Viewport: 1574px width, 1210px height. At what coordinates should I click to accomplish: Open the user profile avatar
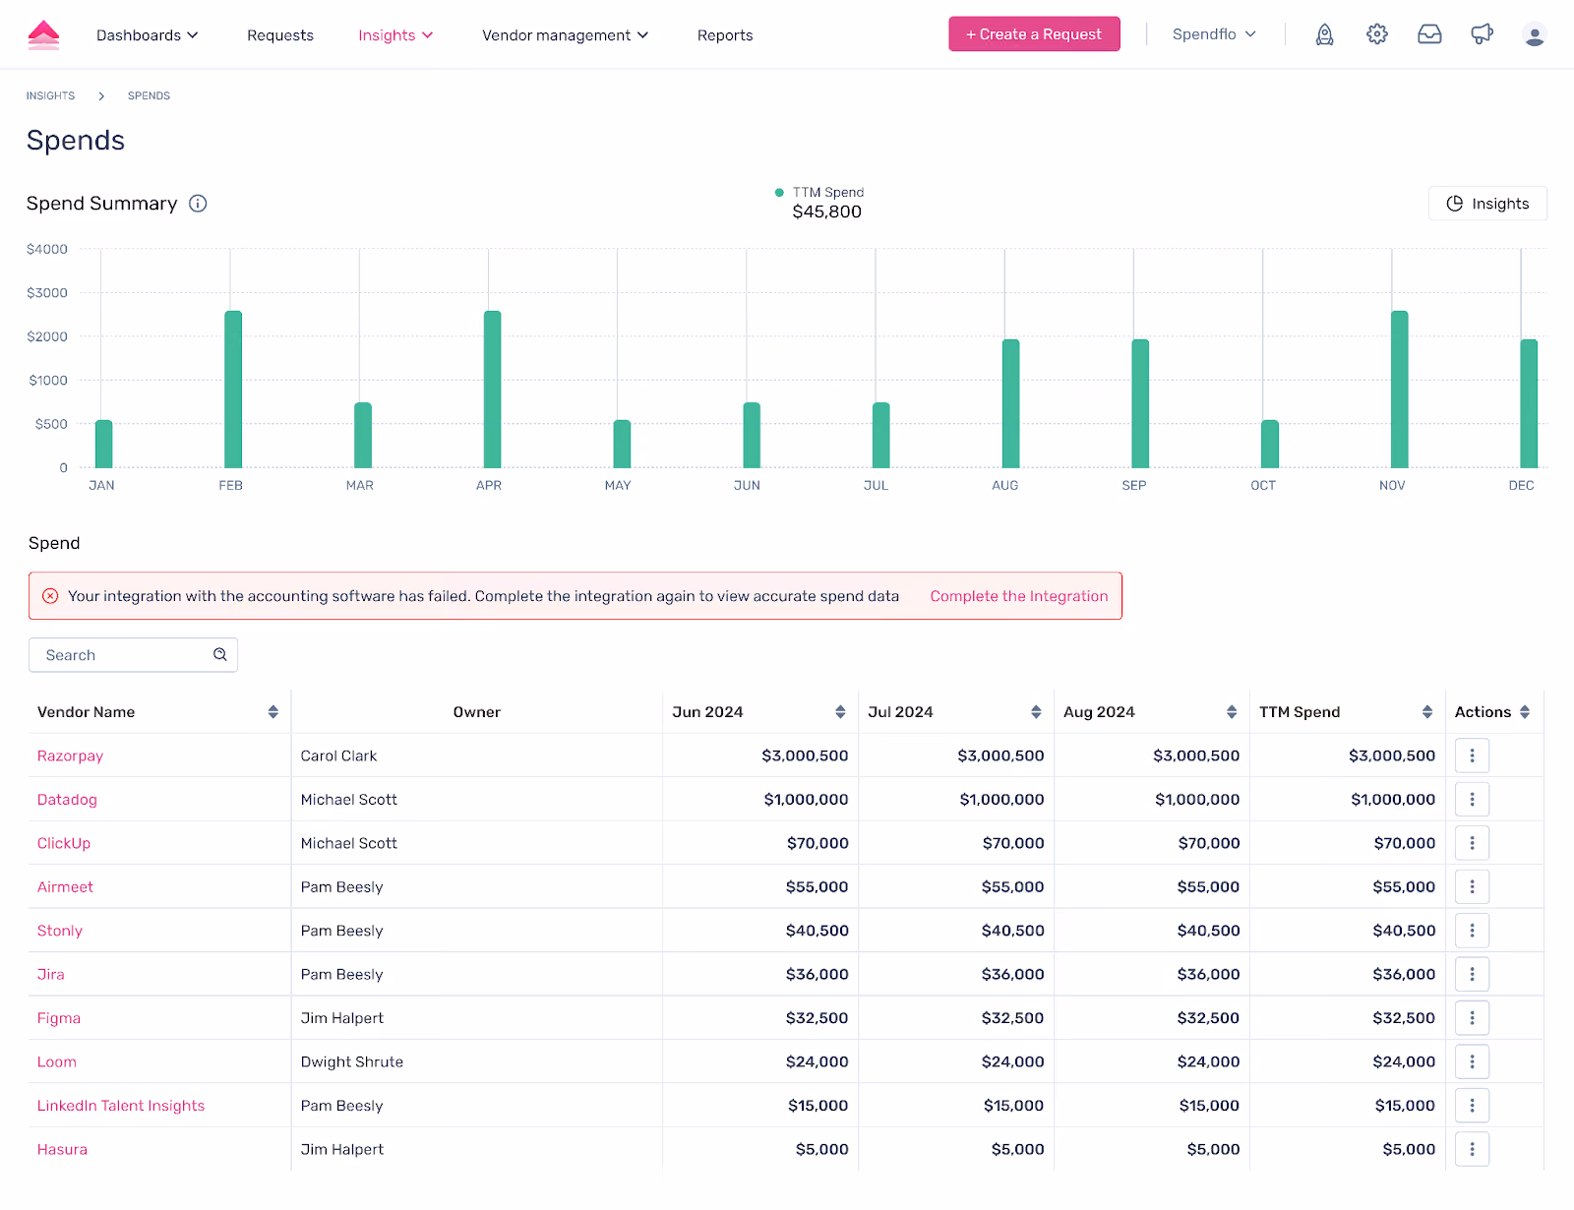[x=1534, y=35]
